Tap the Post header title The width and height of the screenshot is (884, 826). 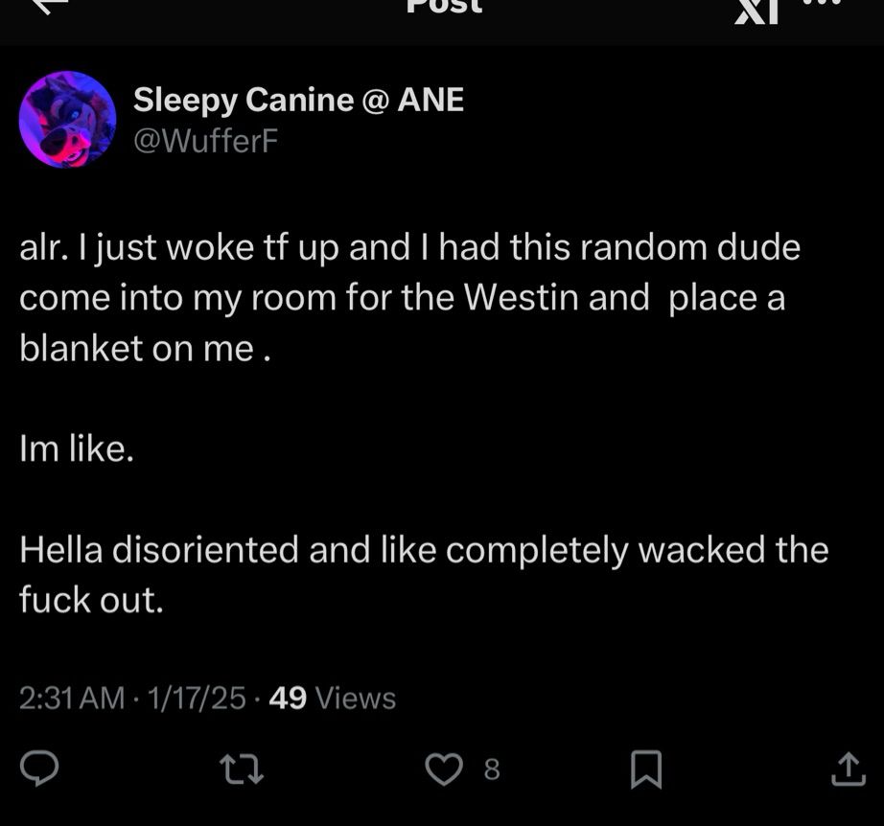tap(445, 6)
